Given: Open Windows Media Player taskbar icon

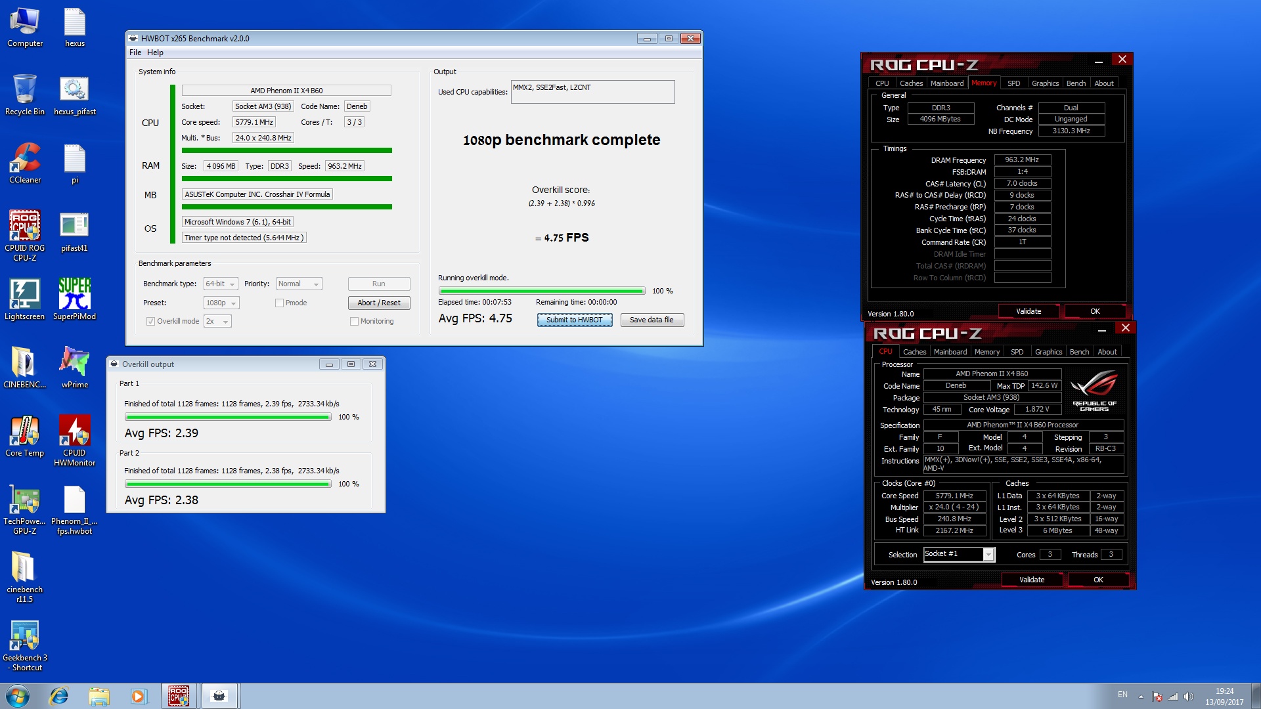Looking at the screenshot, I should [138, 696].
